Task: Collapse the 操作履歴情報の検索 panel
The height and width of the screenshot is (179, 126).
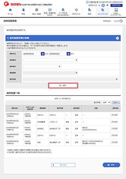Action: pyautogui.click(x=117, y=38)
